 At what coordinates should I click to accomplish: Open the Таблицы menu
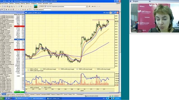point(11,4)
